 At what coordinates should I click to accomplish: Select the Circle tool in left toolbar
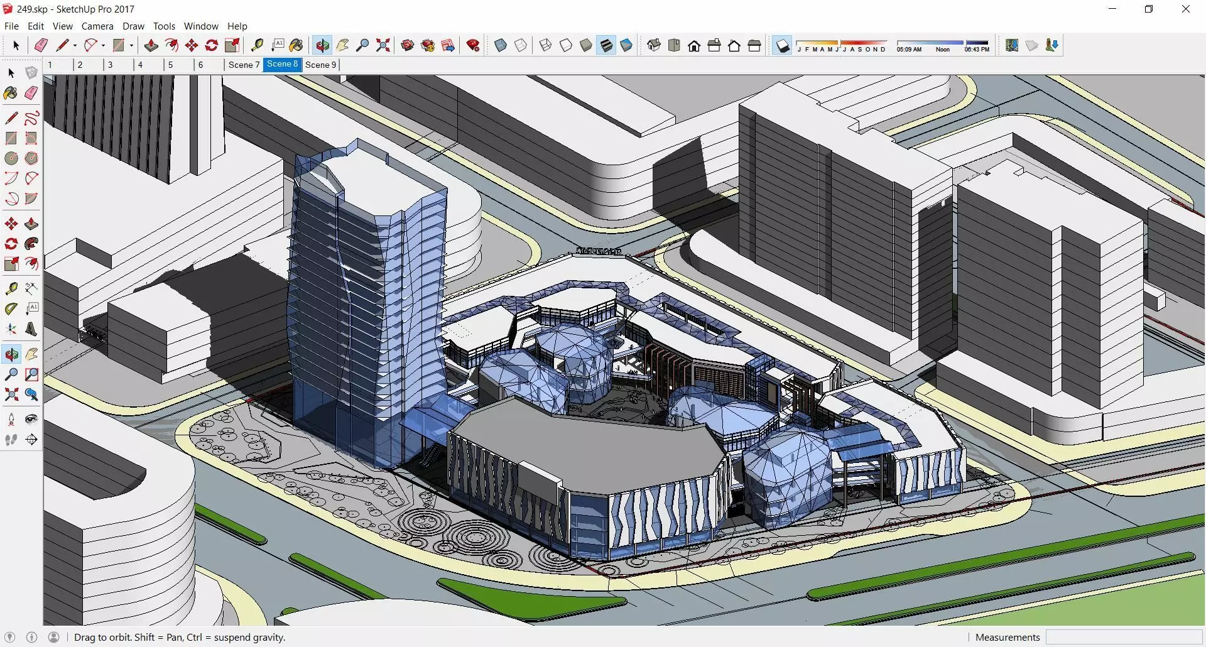(x=11, y=158)
